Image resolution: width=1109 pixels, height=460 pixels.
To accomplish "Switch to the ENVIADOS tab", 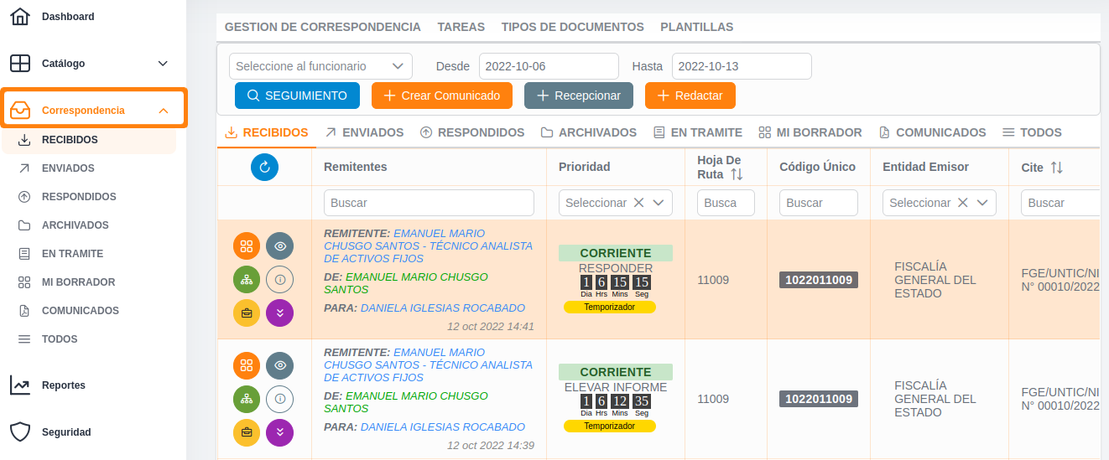I will pyautogui.click(x=364, y=132).
